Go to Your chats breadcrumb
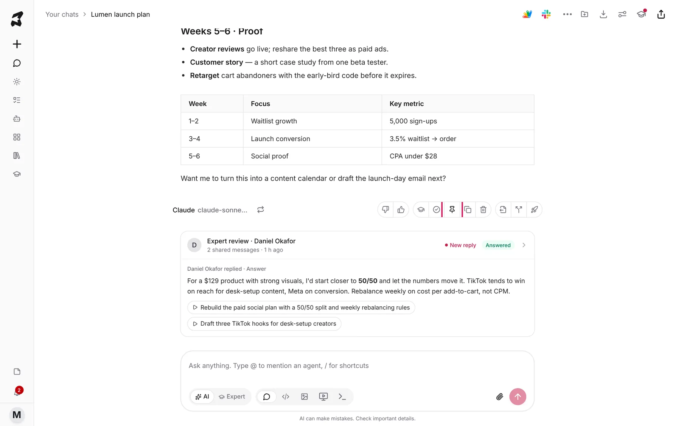The image size is (681, 426). click(62, 14)
